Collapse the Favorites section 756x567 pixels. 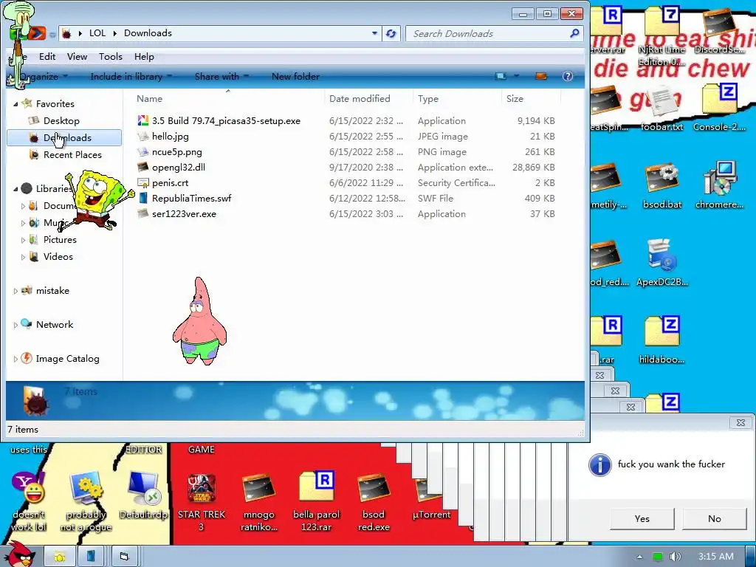[16, 103]
